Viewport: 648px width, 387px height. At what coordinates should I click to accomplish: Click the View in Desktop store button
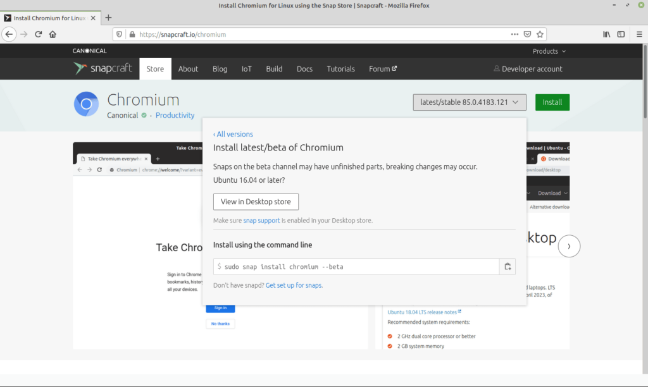(256, 201)
